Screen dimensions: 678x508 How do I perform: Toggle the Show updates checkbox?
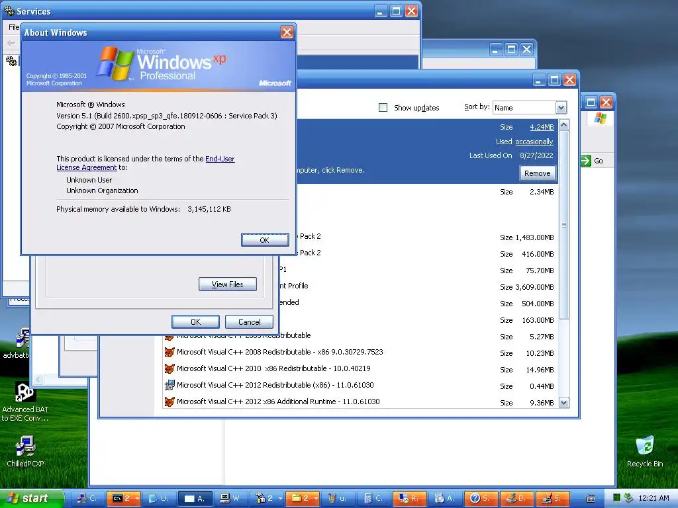click(x=383, y=108)
